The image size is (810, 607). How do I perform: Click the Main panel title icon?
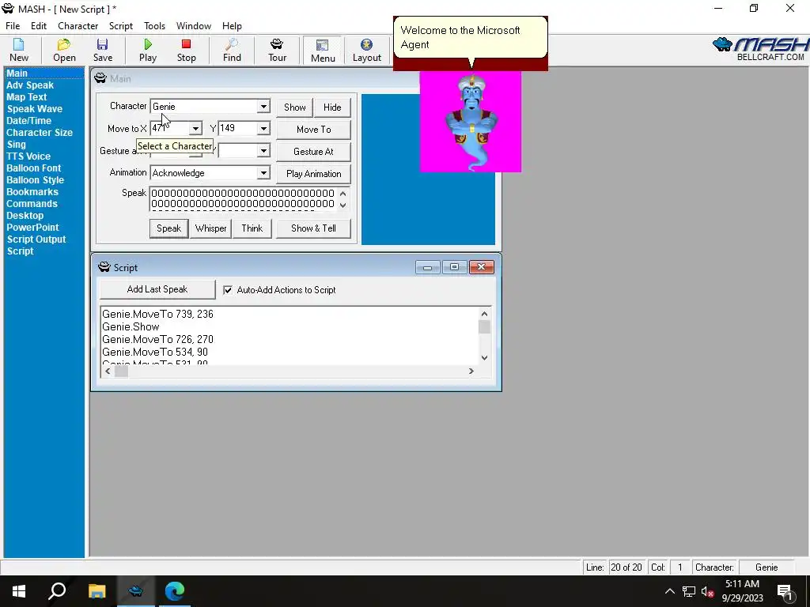pos(100,78)
